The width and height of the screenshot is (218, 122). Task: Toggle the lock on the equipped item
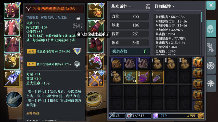[78, 18]
